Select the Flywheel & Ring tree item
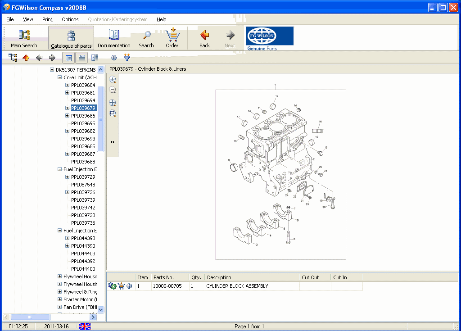 80,291
